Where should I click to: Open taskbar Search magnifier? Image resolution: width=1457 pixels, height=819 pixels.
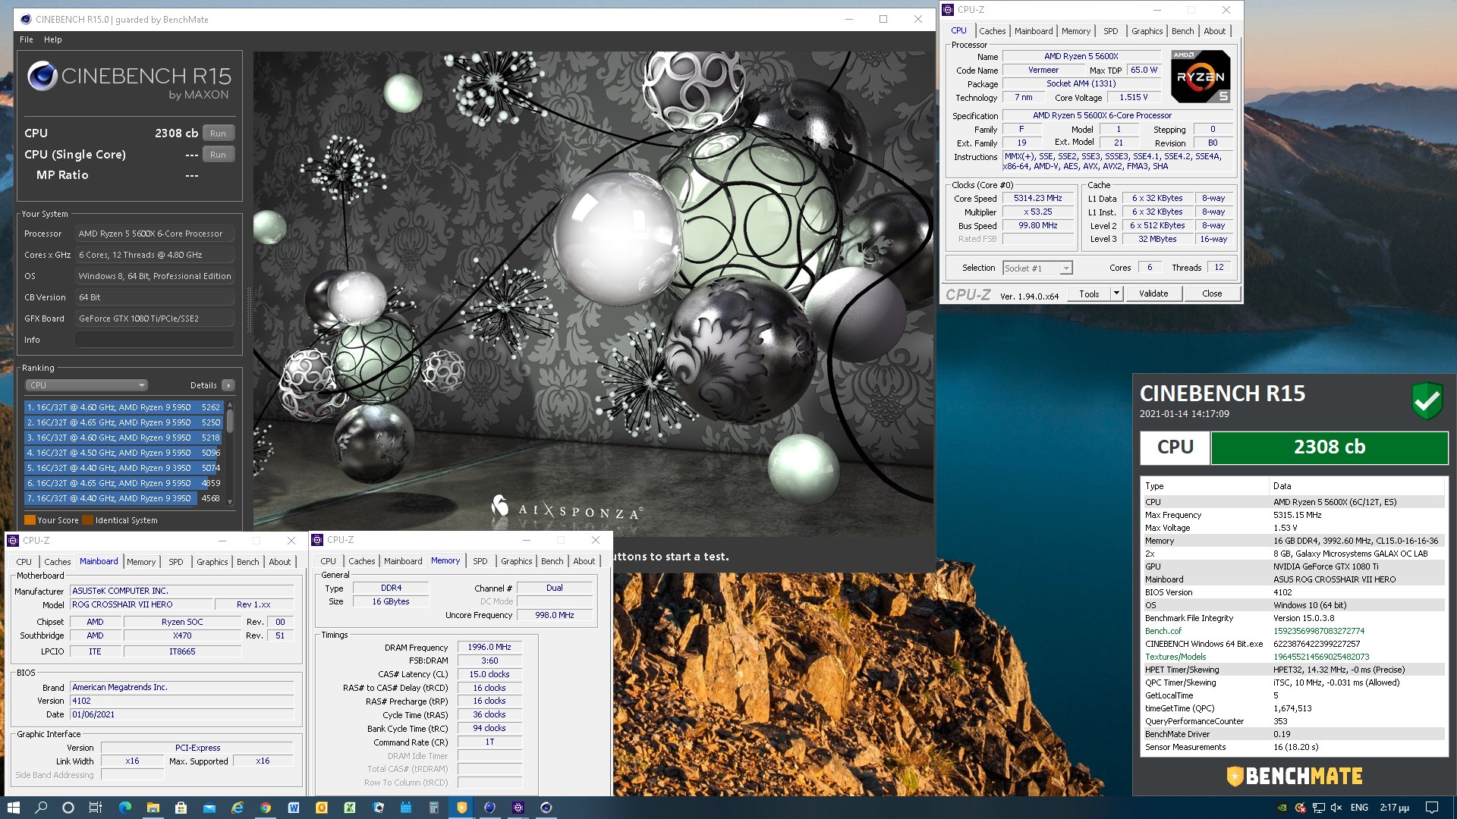pos(41,808)
